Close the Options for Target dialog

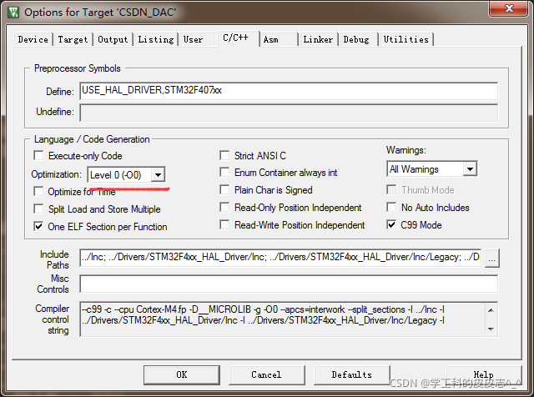[509, 8]
